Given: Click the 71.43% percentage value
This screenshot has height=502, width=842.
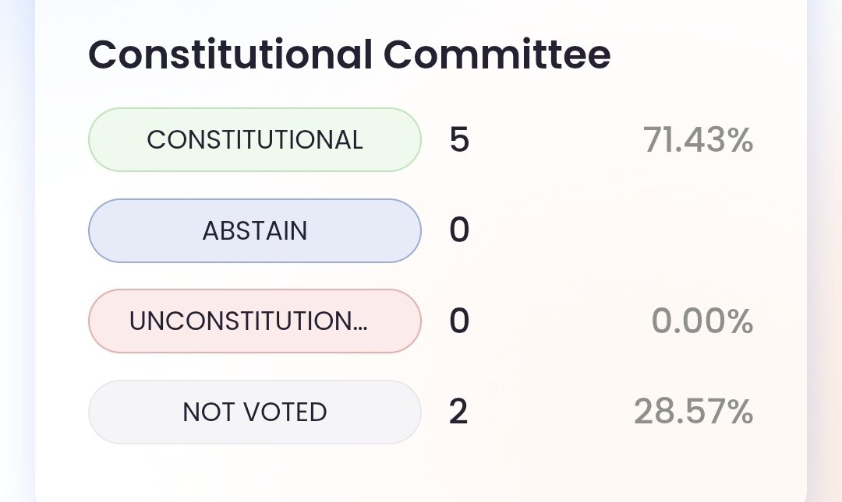Looking at the screenshot, I should click(x=698, y=140).
